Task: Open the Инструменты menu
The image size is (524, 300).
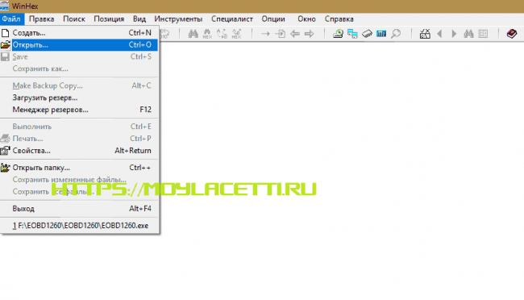Action: 178,19
